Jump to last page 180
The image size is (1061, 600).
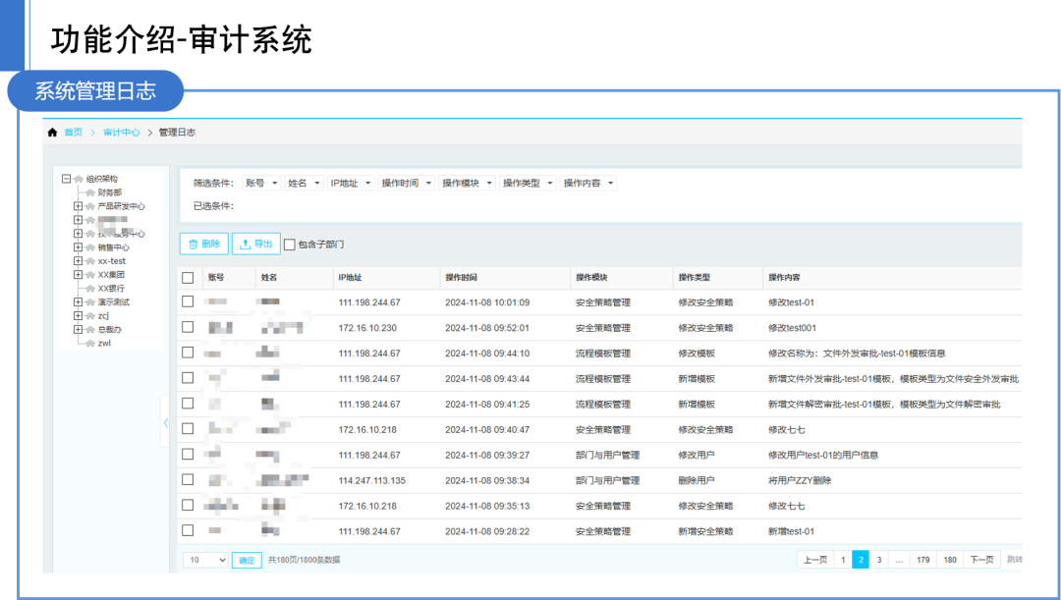point(950,560)
